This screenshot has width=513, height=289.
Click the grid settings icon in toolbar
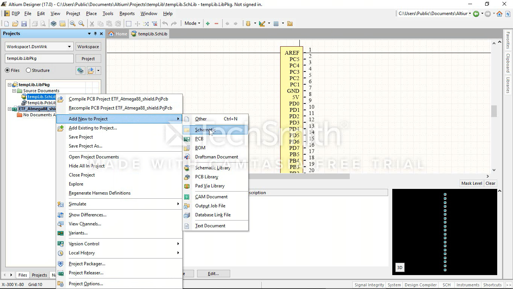[x=276, y=23]
